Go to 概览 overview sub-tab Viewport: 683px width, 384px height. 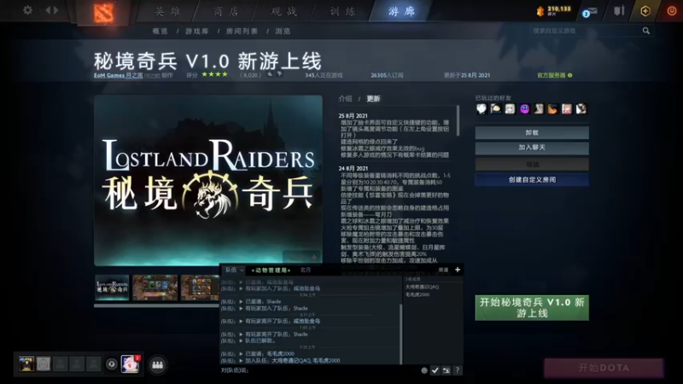pyautogui.click(x=160, y=31)
